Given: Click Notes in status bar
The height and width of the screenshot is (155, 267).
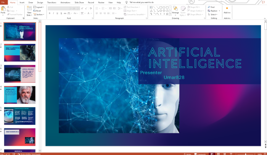Looking at the screenshot, I should pyautogui.click(x=187, y=154).
